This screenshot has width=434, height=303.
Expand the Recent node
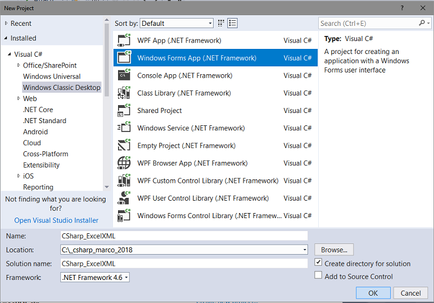tap(6, 24)
